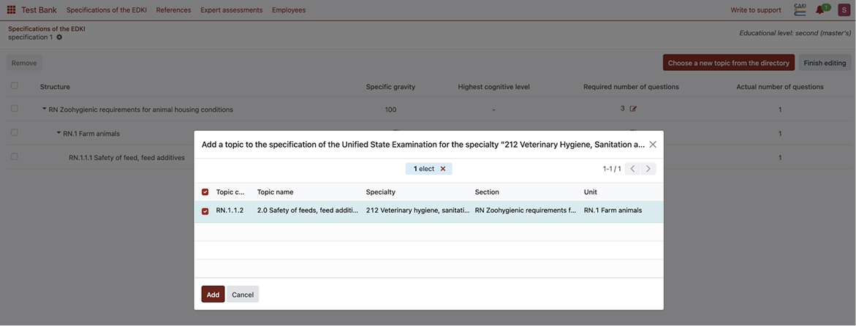Open the user avatar S menu
856x326 pixels.
843,10
